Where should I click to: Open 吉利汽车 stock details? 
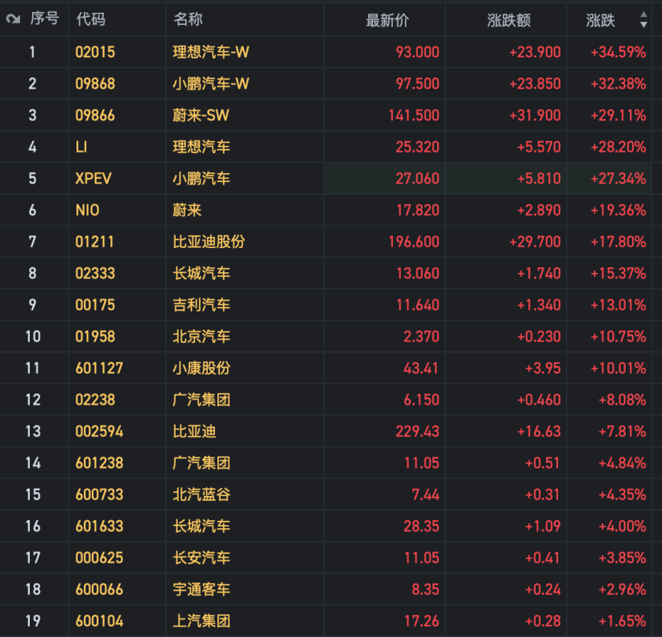[x=201, y=304]
